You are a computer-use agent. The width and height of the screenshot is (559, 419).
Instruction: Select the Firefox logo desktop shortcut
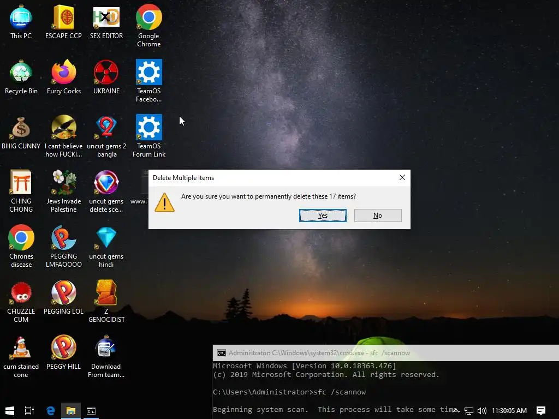click(x=63, y=77)
